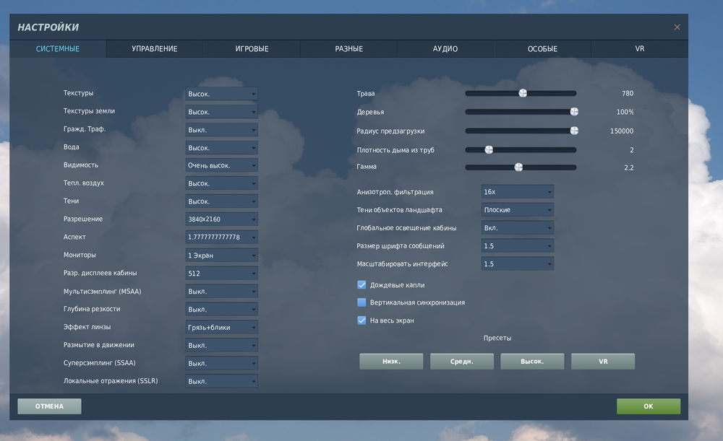Open the Разрешение dropdown showing 3840x2160
This screenshot has width=723, height=441.
tap(221, 219)
